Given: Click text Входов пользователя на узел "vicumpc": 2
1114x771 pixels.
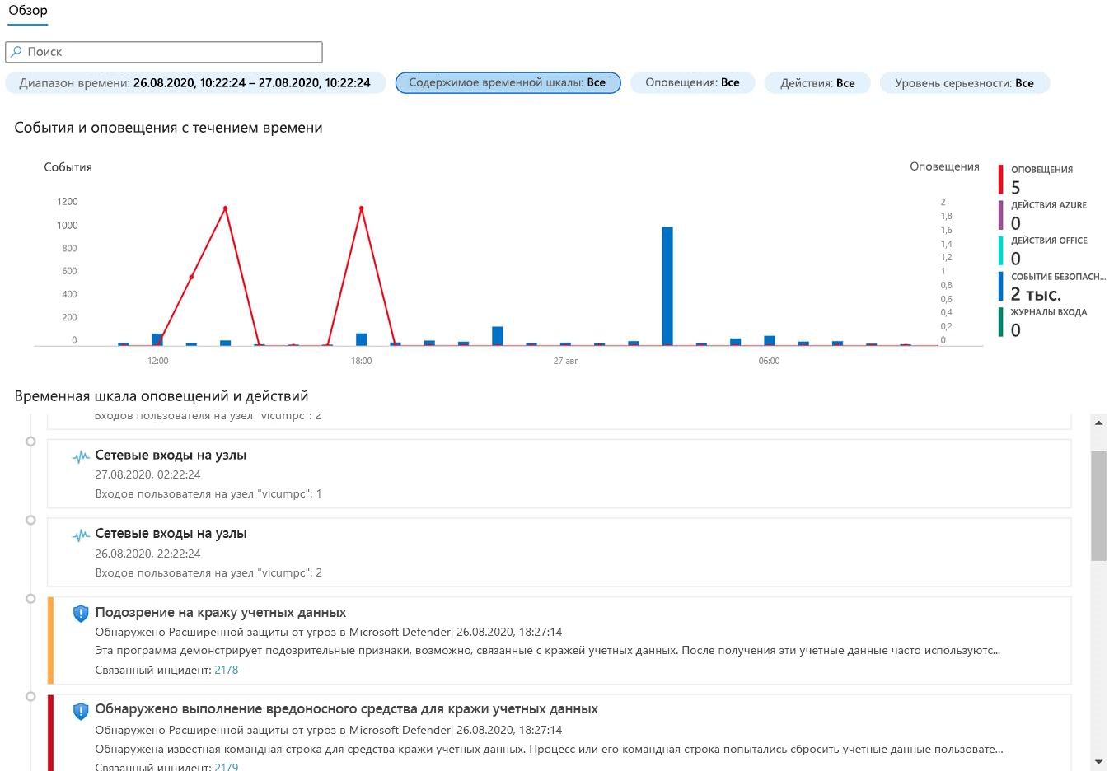Looking at the screenshot, I should (x=208, y=572).
